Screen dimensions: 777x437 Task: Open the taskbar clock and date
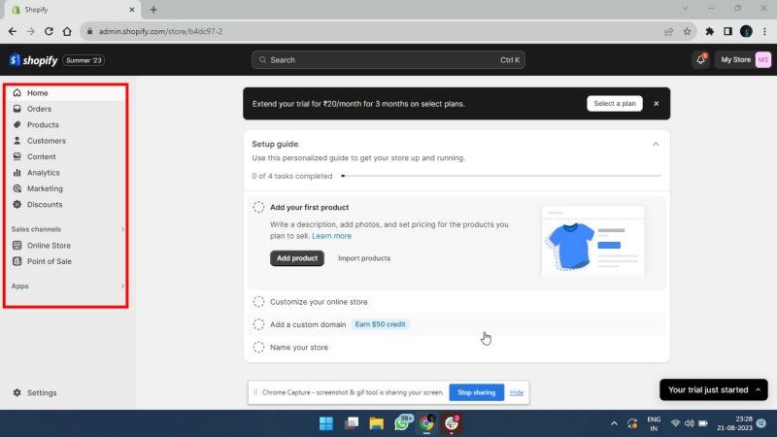tap(734, 423)
